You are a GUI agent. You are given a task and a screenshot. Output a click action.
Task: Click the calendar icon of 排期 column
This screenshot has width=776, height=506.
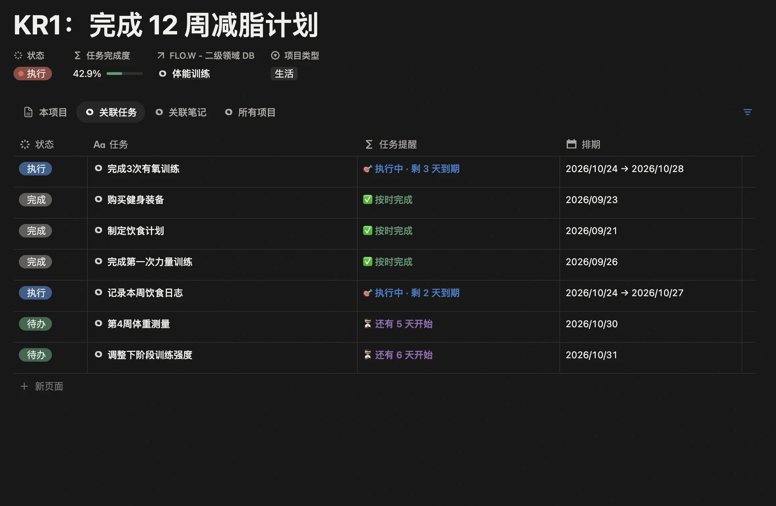pyautogui.click(x=571, y=144)
